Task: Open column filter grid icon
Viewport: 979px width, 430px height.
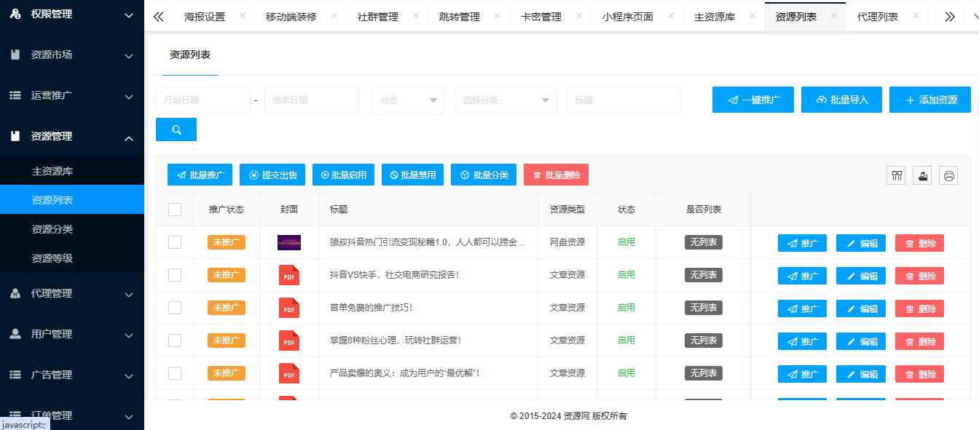Action: pos(896,175)
